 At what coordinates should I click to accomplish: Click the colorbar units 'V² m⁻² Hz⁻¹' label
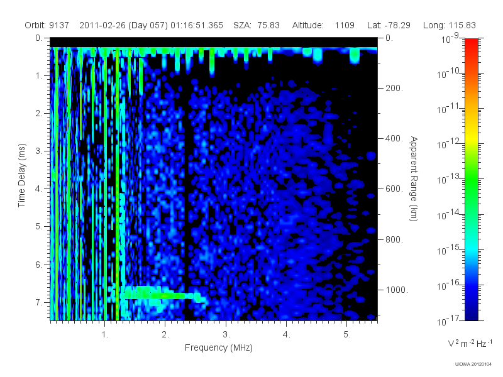point(470,343)
